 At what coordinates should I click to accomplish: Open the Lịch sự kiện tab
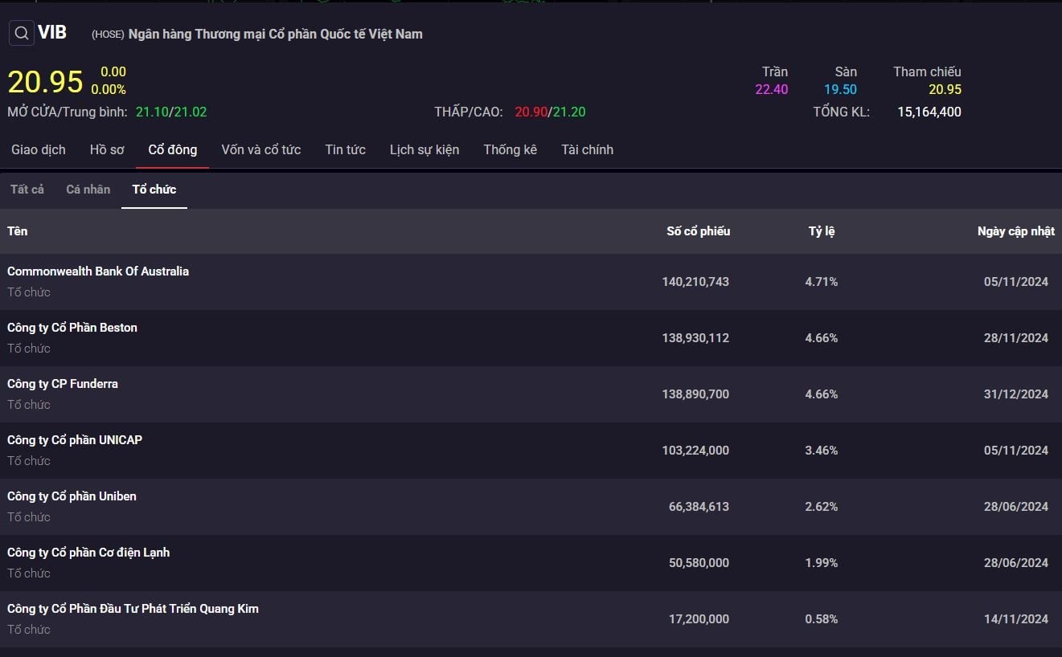pos(424,149)
